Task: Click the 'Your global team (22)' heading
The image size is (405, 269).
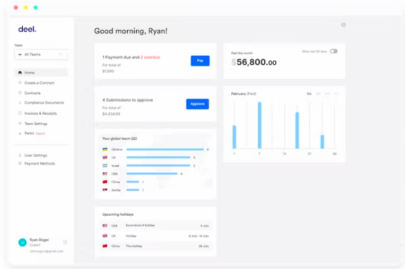Action: 120,138
